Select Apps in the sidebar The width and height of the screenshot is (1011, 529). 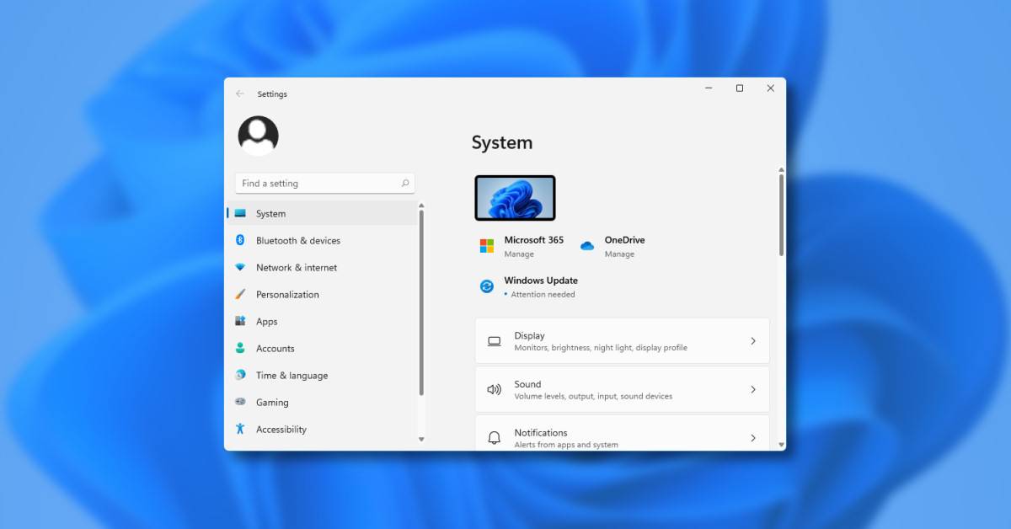tap(267, 322)
